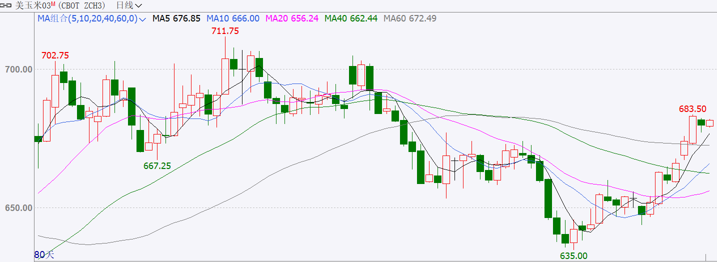Select the MA20 656.24 label

point(292,18)
